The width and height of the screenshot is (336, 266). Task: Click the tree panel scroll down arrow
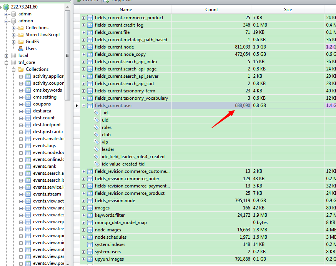point(68,264)
